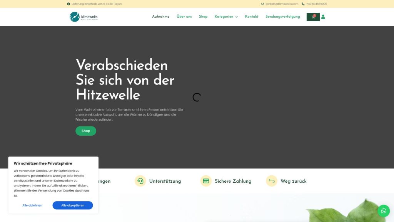Click the Weg zurück feature text
The height and width of the screenshot is (222, 394).
coord(293,181)
